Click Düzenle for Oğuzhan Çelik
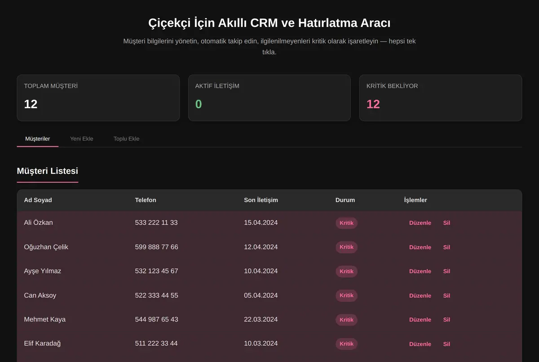This screenshot has width=539, height=362. click(x=420, y=247)
